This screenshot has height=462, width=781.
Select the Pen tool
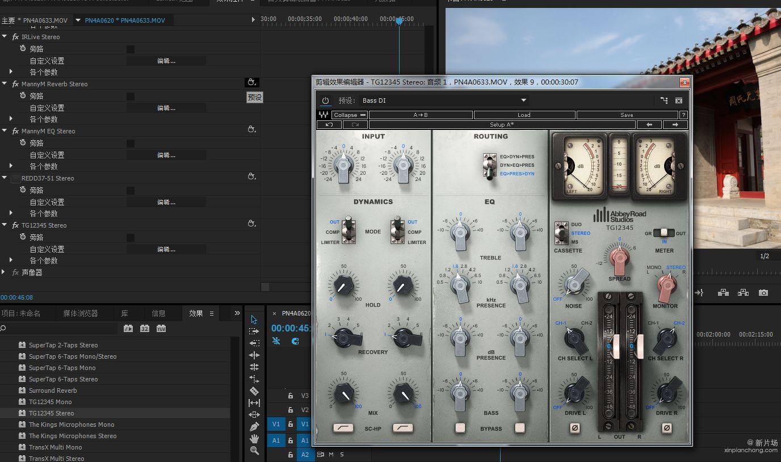(x=254, y=426)
